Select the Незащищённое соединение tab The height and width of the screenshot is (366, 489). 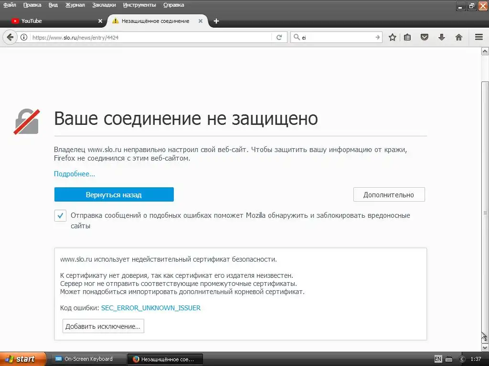click(x=158, y=21)
